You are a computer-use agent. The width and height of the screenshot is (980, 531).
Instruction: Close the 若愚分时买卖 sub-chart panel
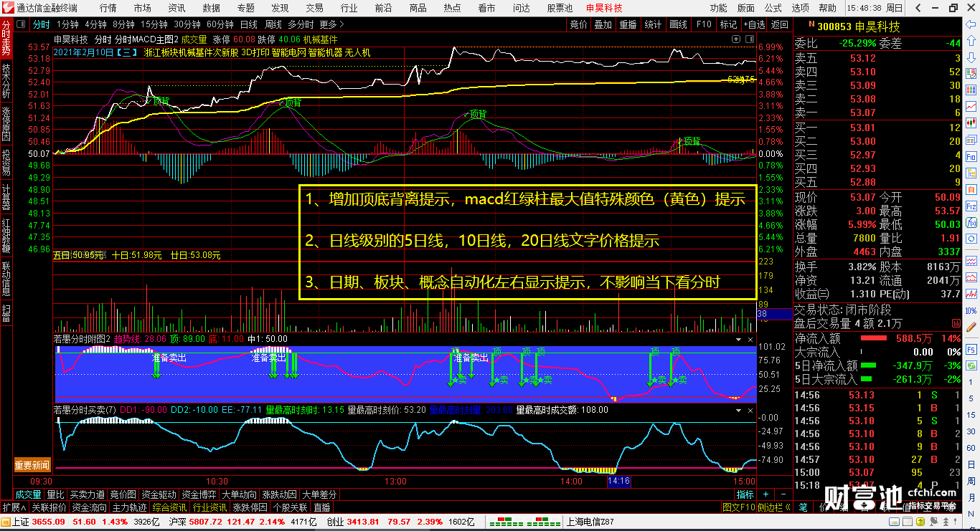751,410
